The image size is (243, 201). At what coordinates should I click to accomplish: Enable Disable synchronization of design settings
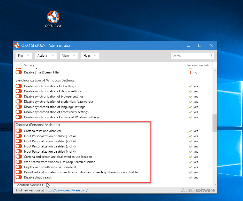pos(19,91)
